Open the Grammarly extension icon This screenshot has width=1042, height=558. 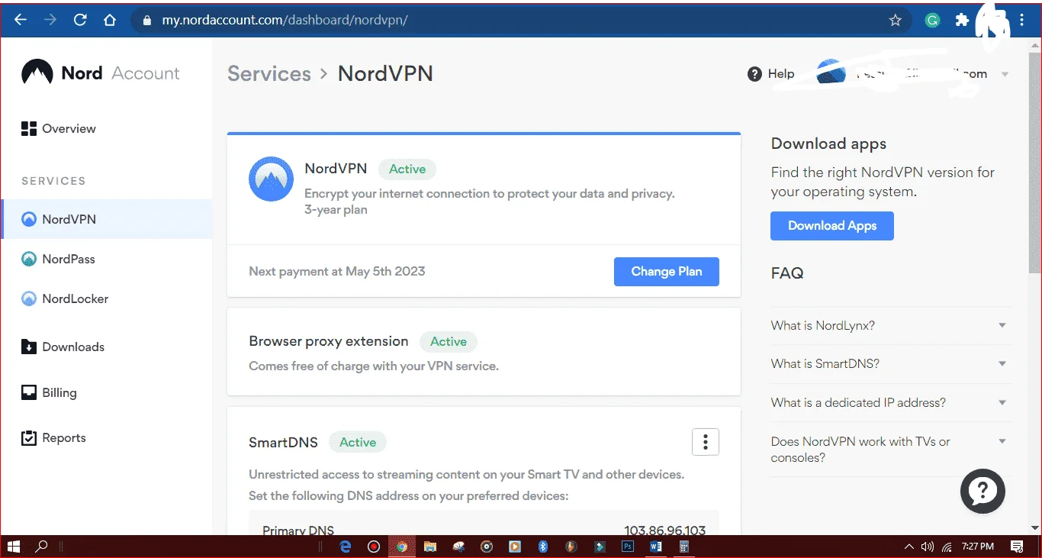[932, 21]
